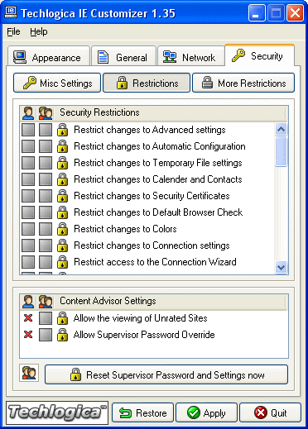Quit the application with Quit button
Image resolution: width=308 pixels, height=429 pixels.
(270, 412)
